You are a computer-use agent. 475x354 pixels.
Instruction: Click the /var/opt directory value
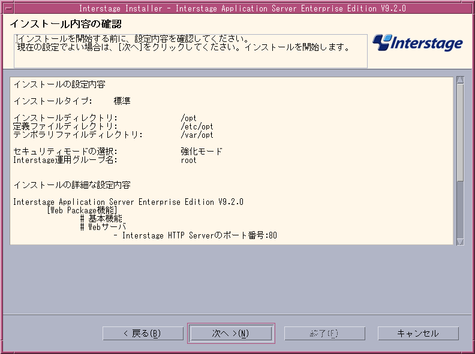197,135
